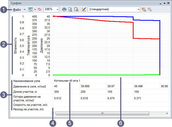The height and width of the screenshot is (127, 172).
Task: Click the edit chart pencil icon
Action: (x=84, y=9)
